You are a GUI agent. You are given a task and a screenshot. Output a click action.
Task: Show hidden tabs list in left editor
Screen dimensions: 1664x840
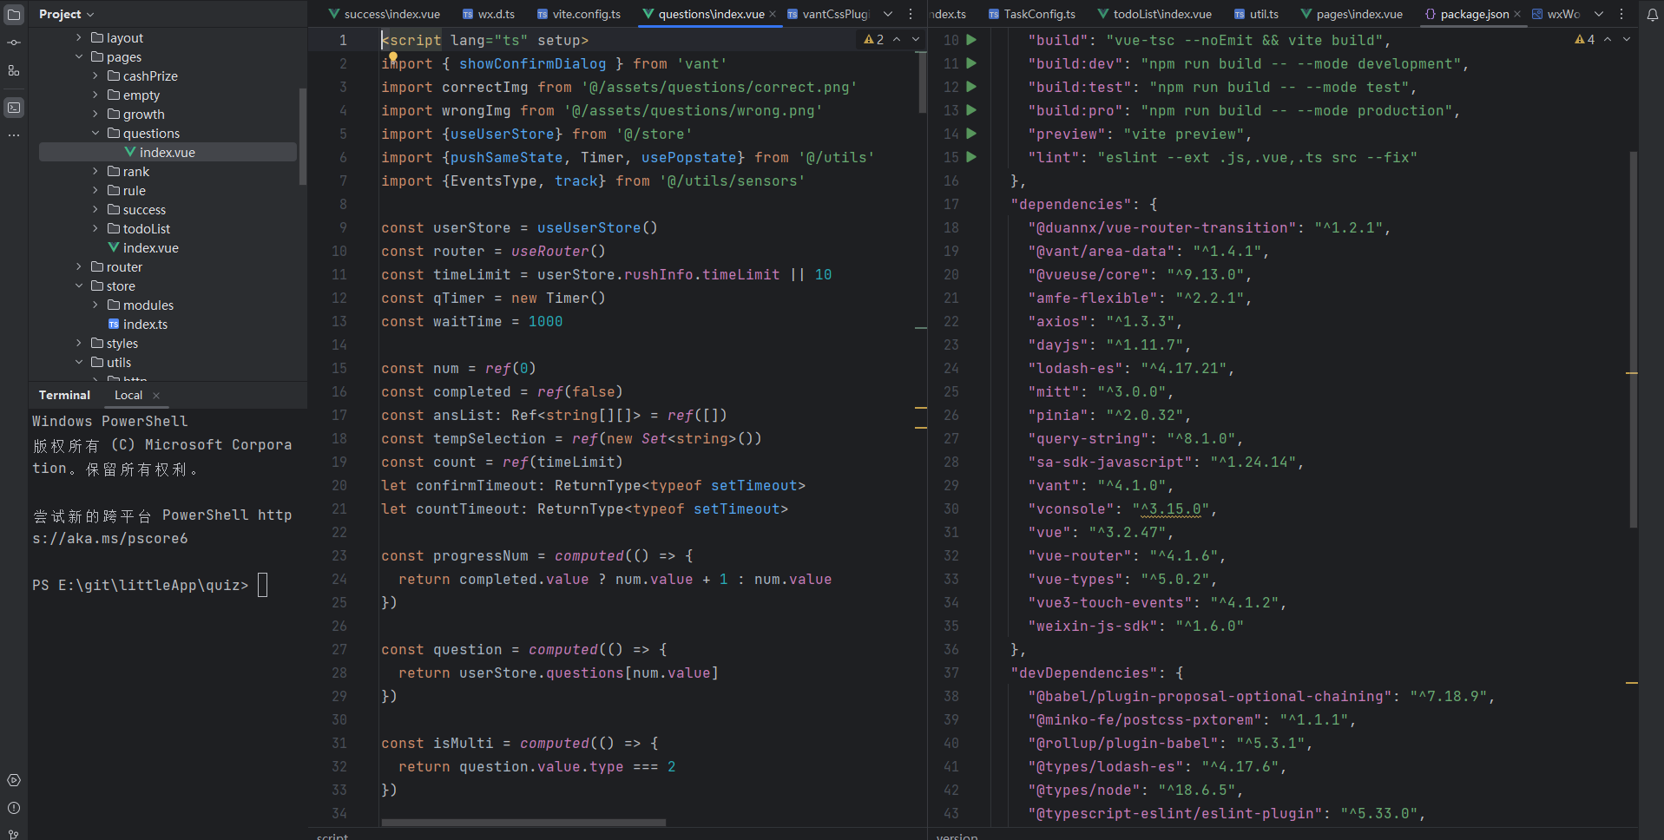[888, 14]
